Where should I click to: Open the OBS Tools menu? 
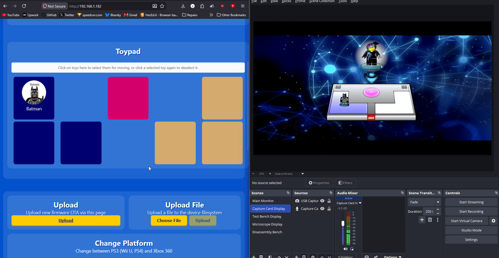tap(343, 1)
